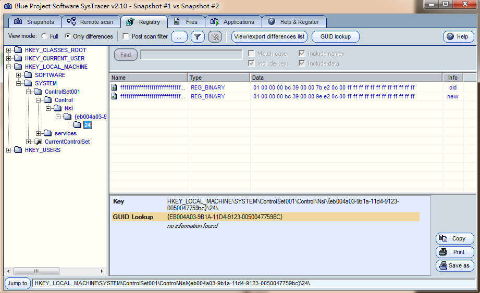480x293 pixels.
Task: Expand the CurrentControlSet node
Action: click(x=28, y=142)
